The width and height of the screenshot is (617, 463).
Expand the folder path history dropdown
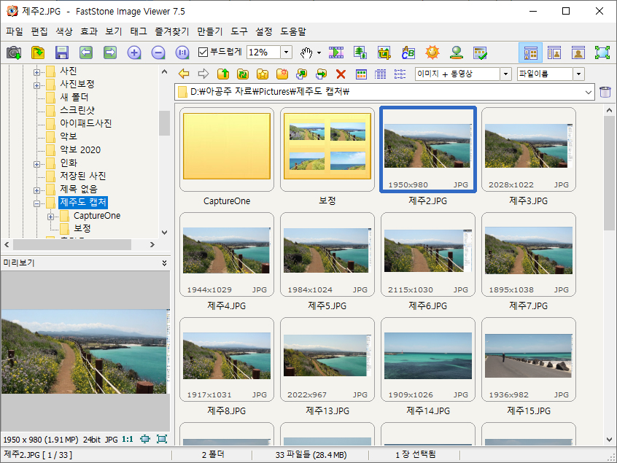(x=589, y=92)
